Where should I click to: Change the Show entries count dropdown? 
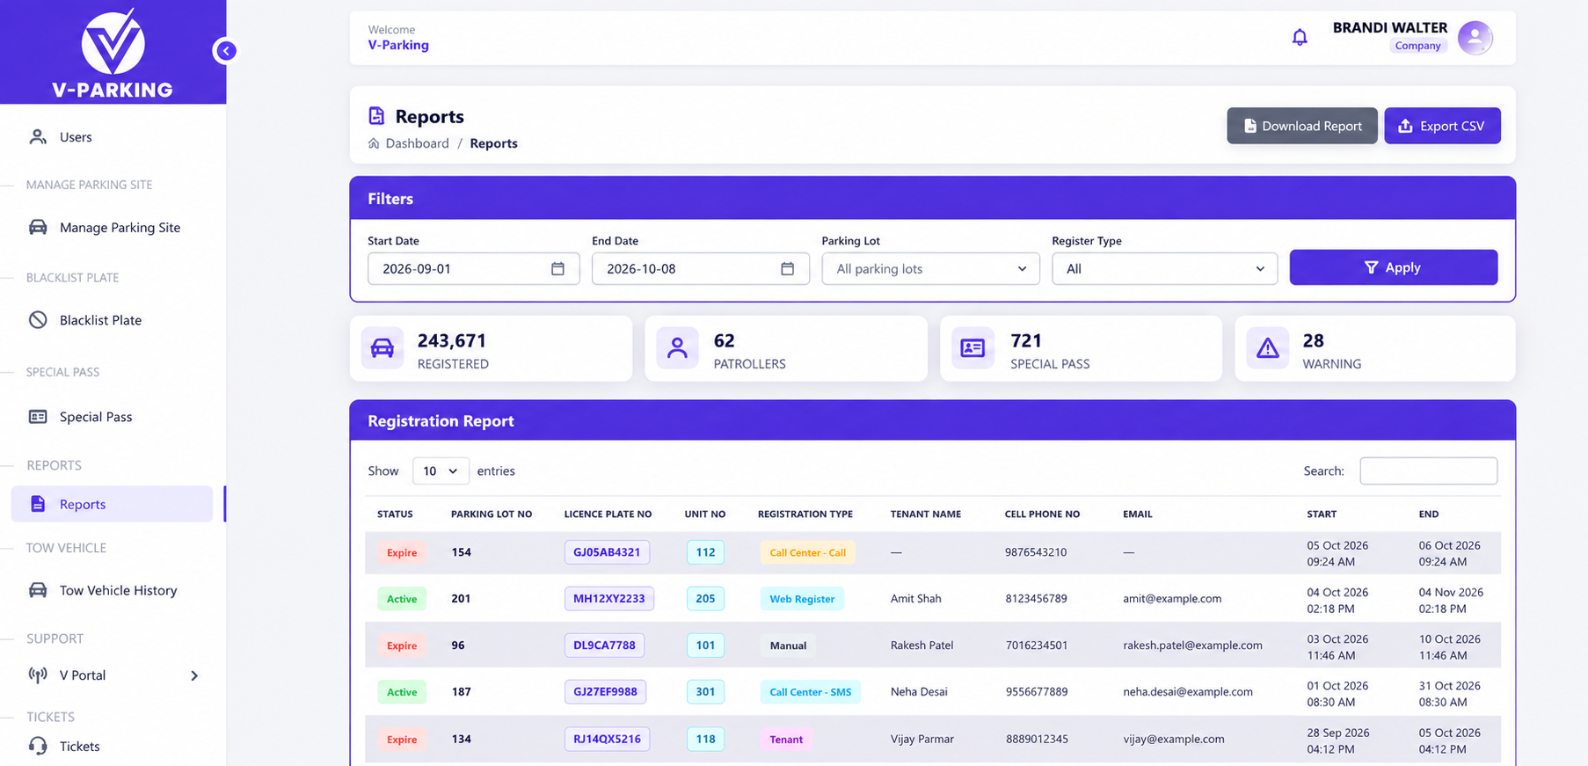[441, 471]
